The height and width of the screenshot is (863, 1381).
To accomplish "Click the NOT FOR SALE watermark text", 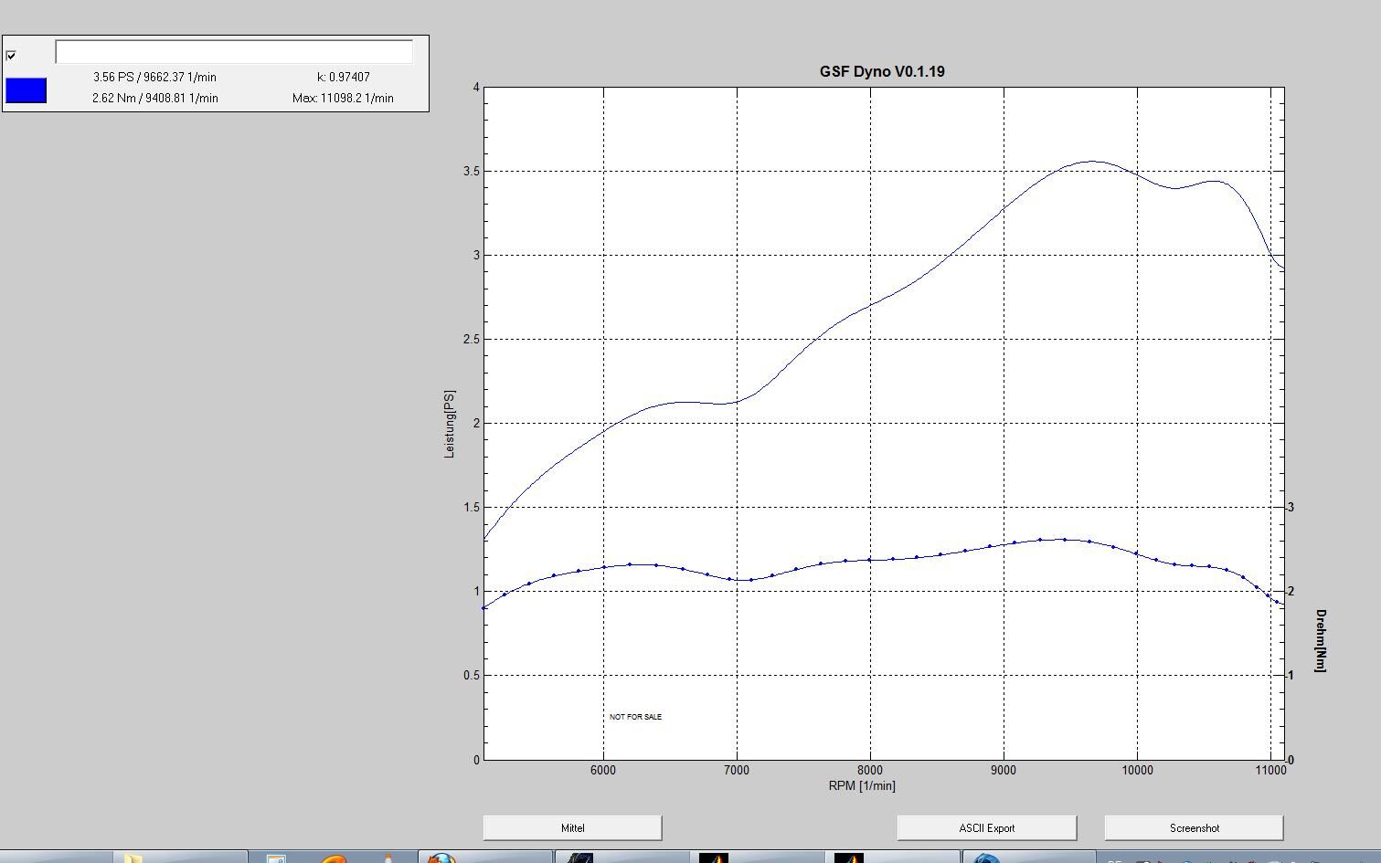I will [x=635, y=717].
